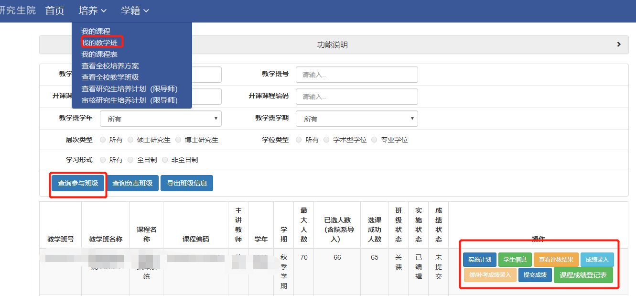This screenshot has width=636, height=296.
Task: Click the 教学班号 input field
Action: pyautogui.click(x=356, y=75)
